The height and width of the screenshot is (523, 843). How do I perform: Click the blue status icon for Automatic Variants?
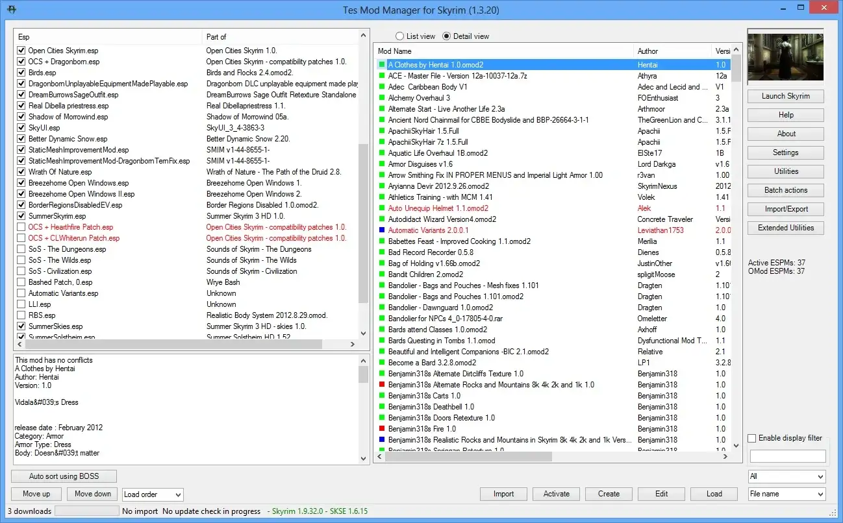[383, 230]
